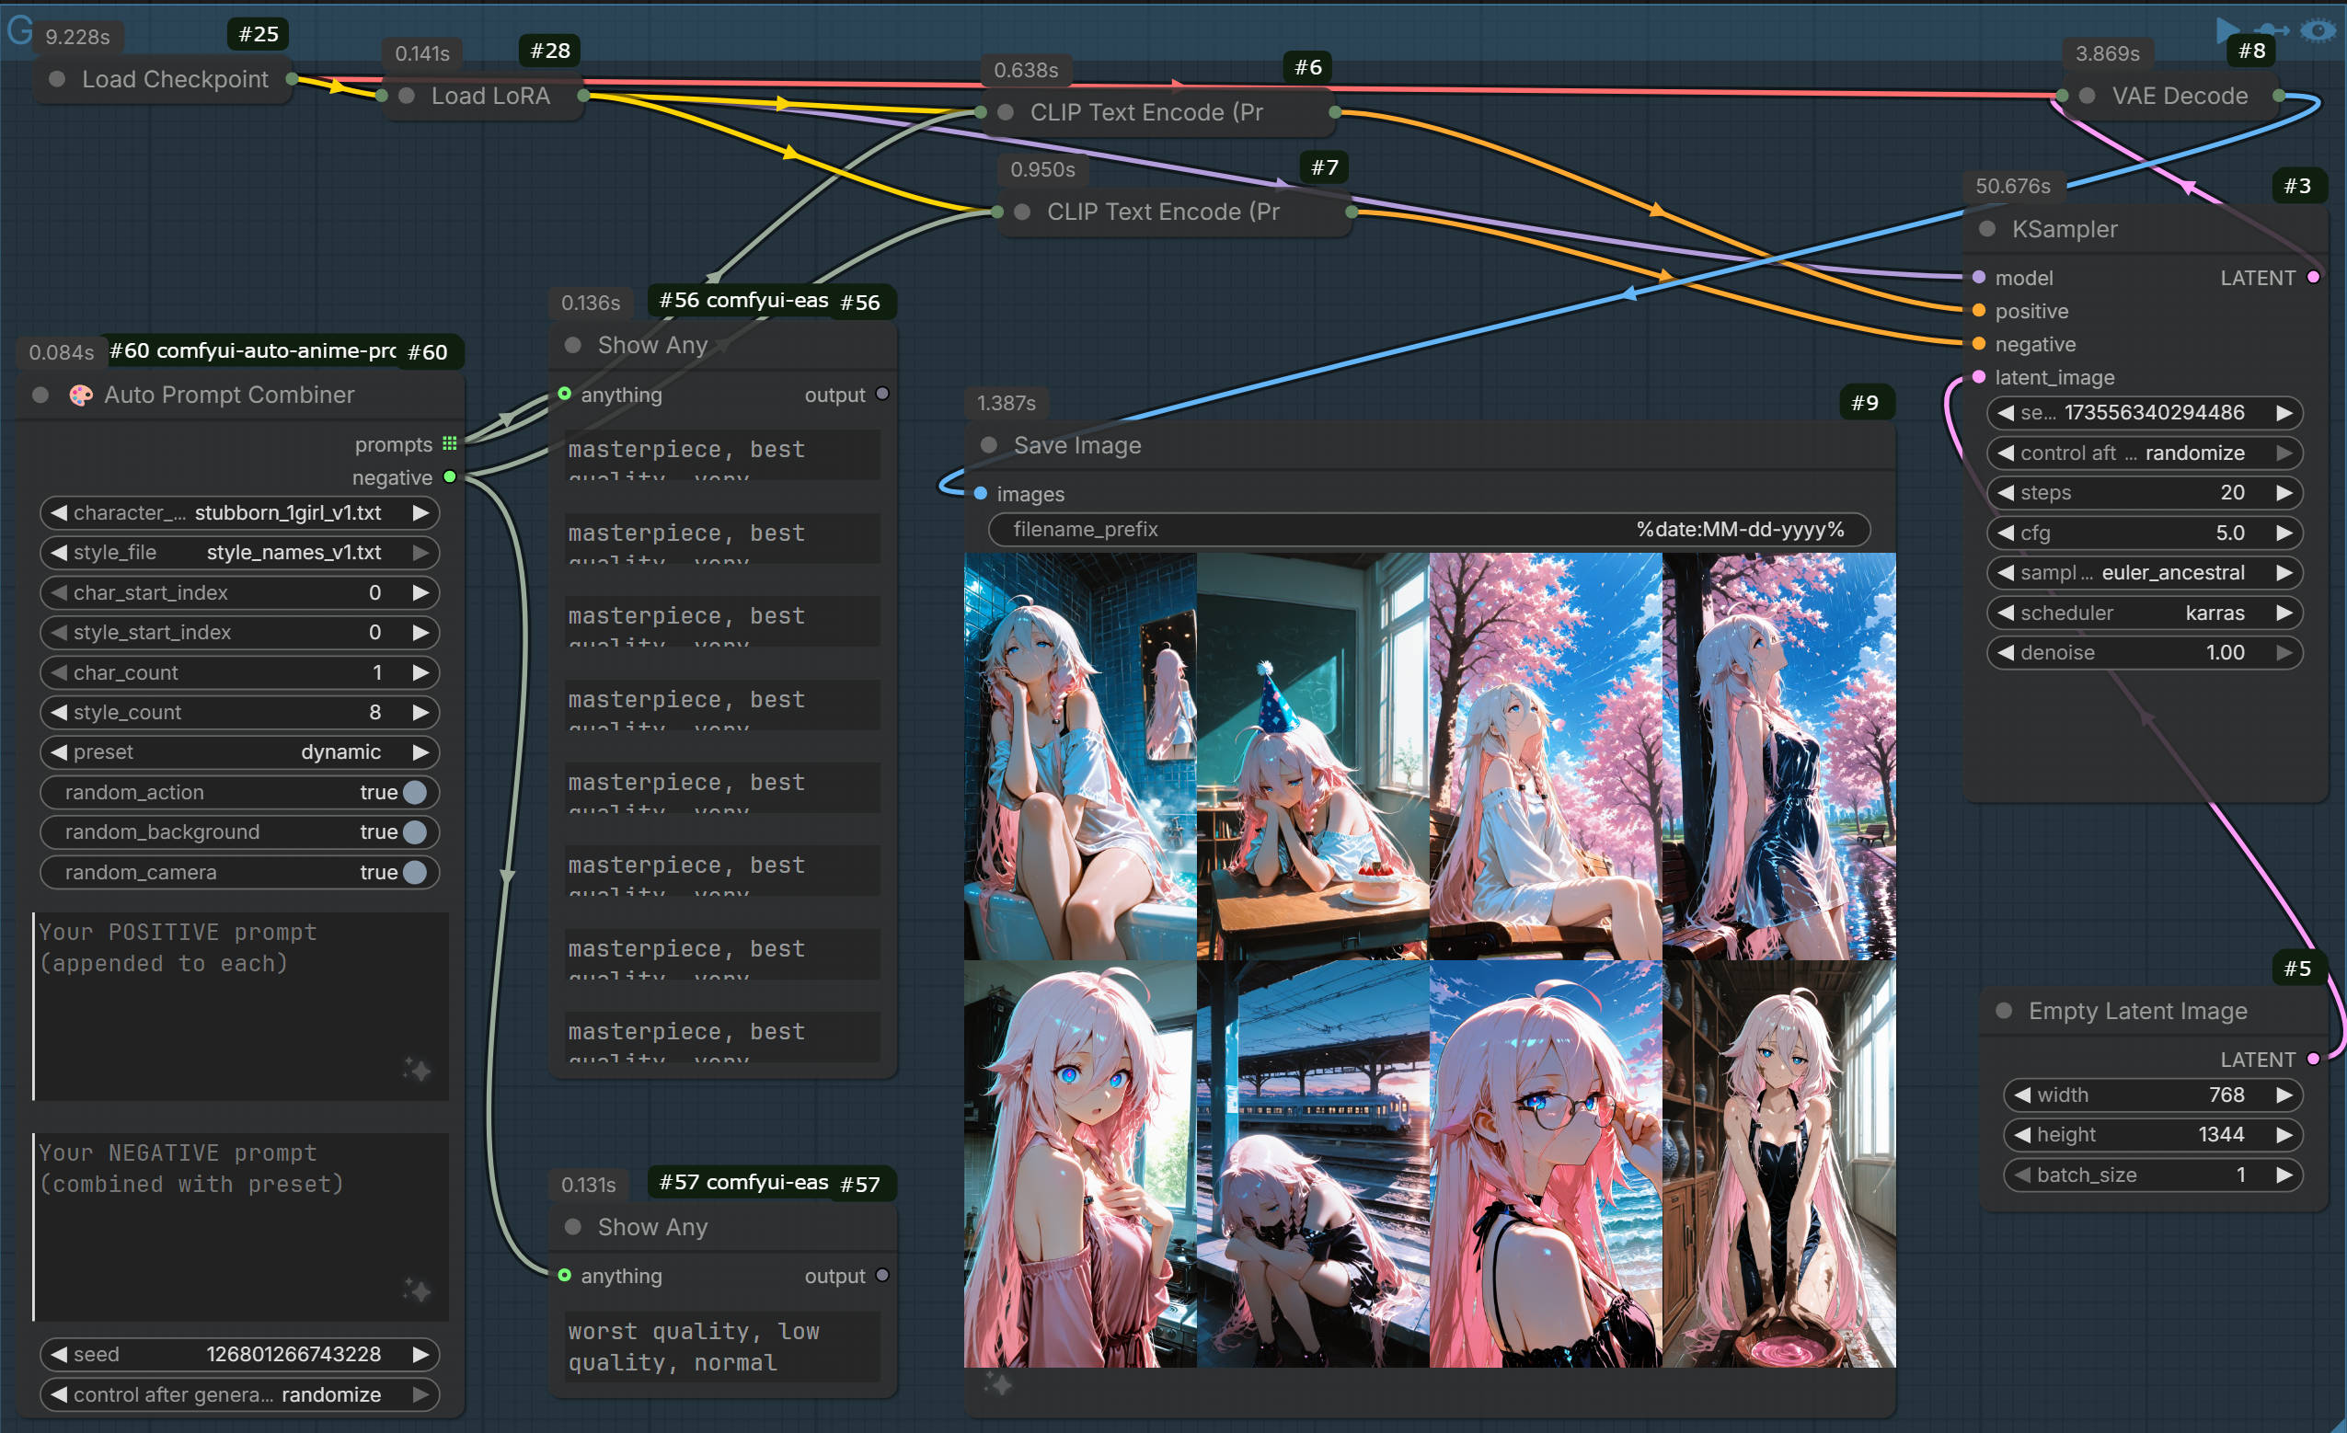Click the Auto Prompt Combiner seed field

(239, 1354)
